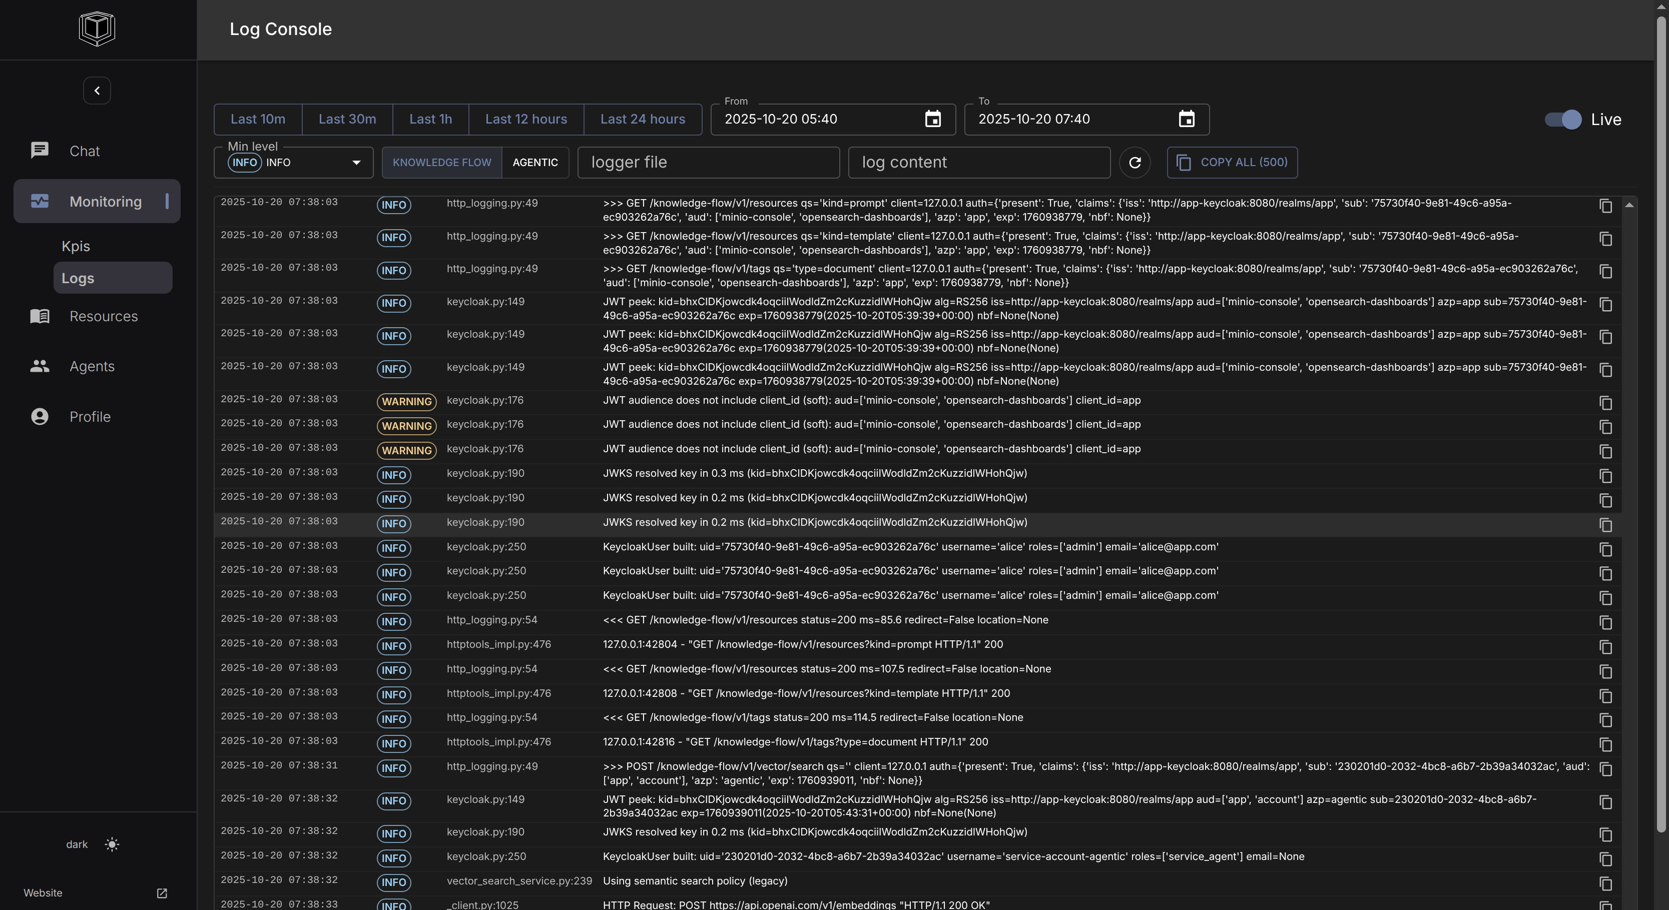Select the KNOWLEDGE FLOW source toggle

pos(442,163)
